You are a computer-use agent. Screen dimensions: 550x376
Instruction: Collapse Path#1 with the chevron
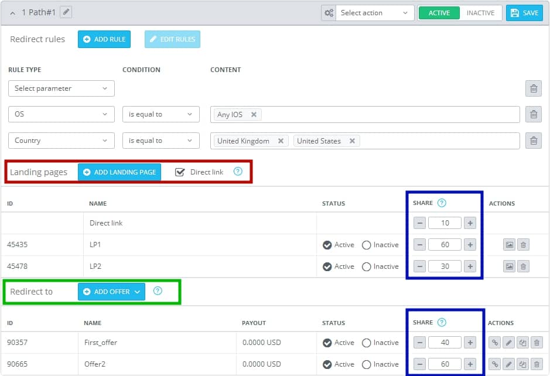[x=13, y=13]
